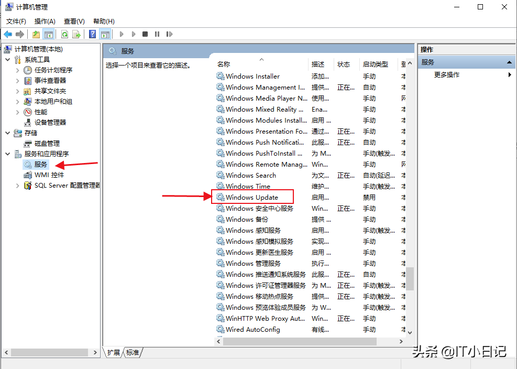517x369 pixels.
Task: Sort by the 状态 column header
Action: pos(347,64)
